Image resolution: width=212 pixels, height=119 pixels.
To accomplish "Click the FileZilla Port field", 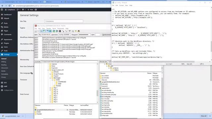I will (98, 35).
